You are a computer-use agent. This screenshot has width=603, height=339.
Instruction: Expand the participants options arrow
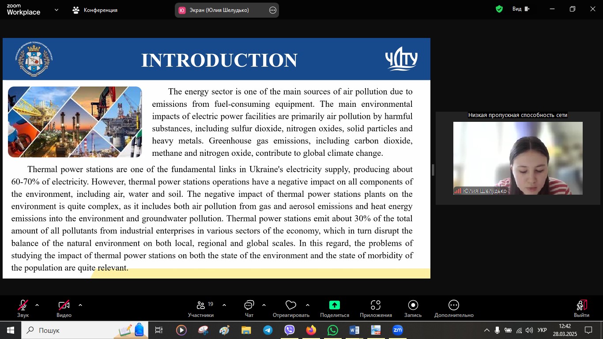click(x=224, y=305)
